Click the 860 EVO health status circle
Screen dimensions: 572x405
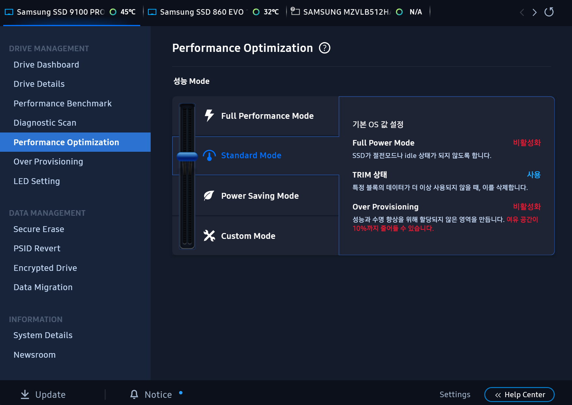point(256,12)
